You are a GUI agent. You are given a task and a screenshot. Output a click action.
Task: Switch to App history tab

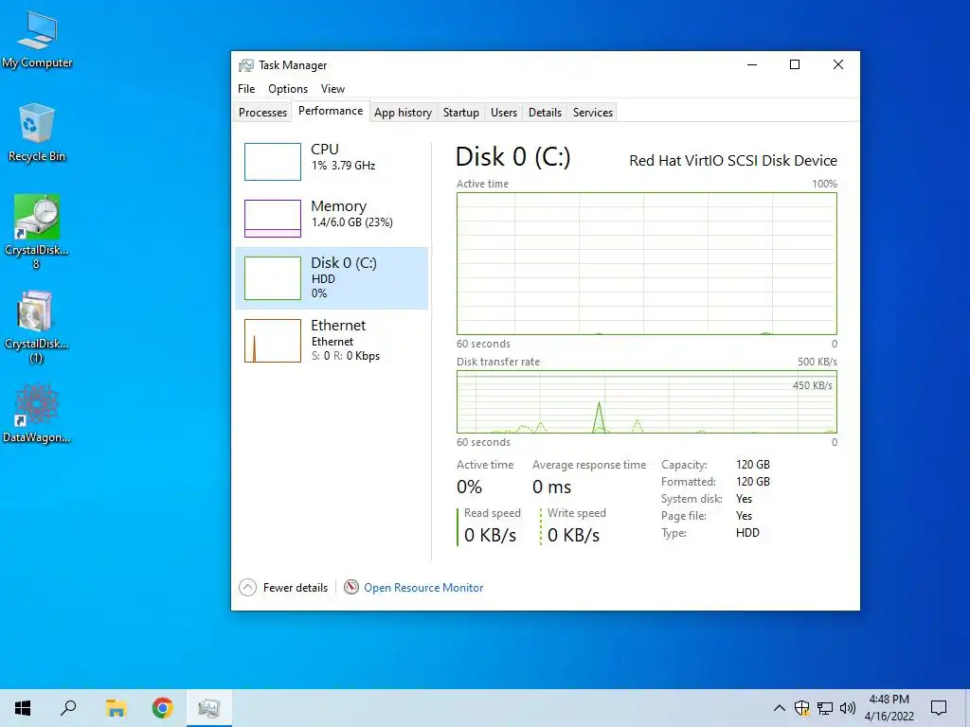coord(403,113)
